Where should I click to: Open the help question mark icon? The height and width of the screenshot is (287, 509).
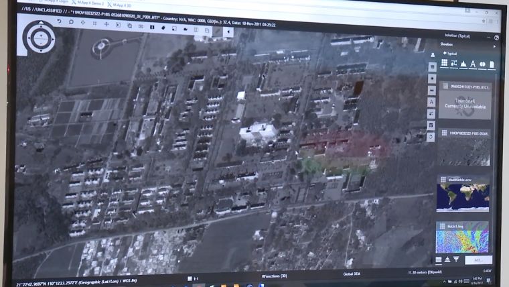click(x=496, y=38)
